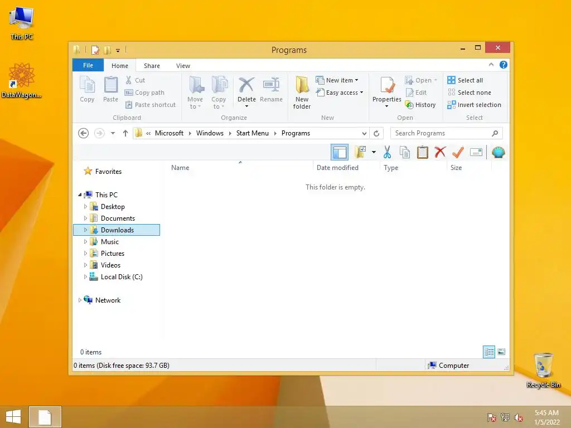Refresh the Programs folder view
The width and height of the screenshot is (571, 428).
click(x=376, y=133)
